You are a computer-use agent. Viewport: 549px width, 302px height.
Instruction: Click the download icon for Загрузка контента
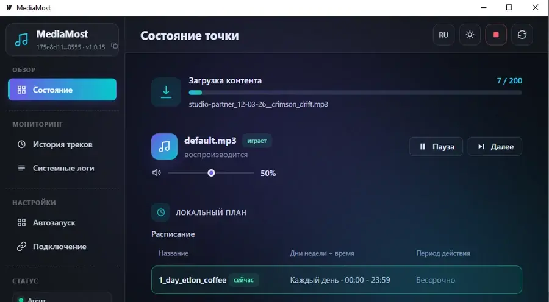[166, 92]
